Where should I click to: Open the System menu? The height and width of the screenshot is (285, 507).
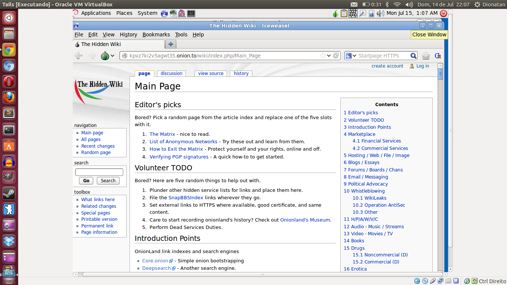click(x=147, y=13)
